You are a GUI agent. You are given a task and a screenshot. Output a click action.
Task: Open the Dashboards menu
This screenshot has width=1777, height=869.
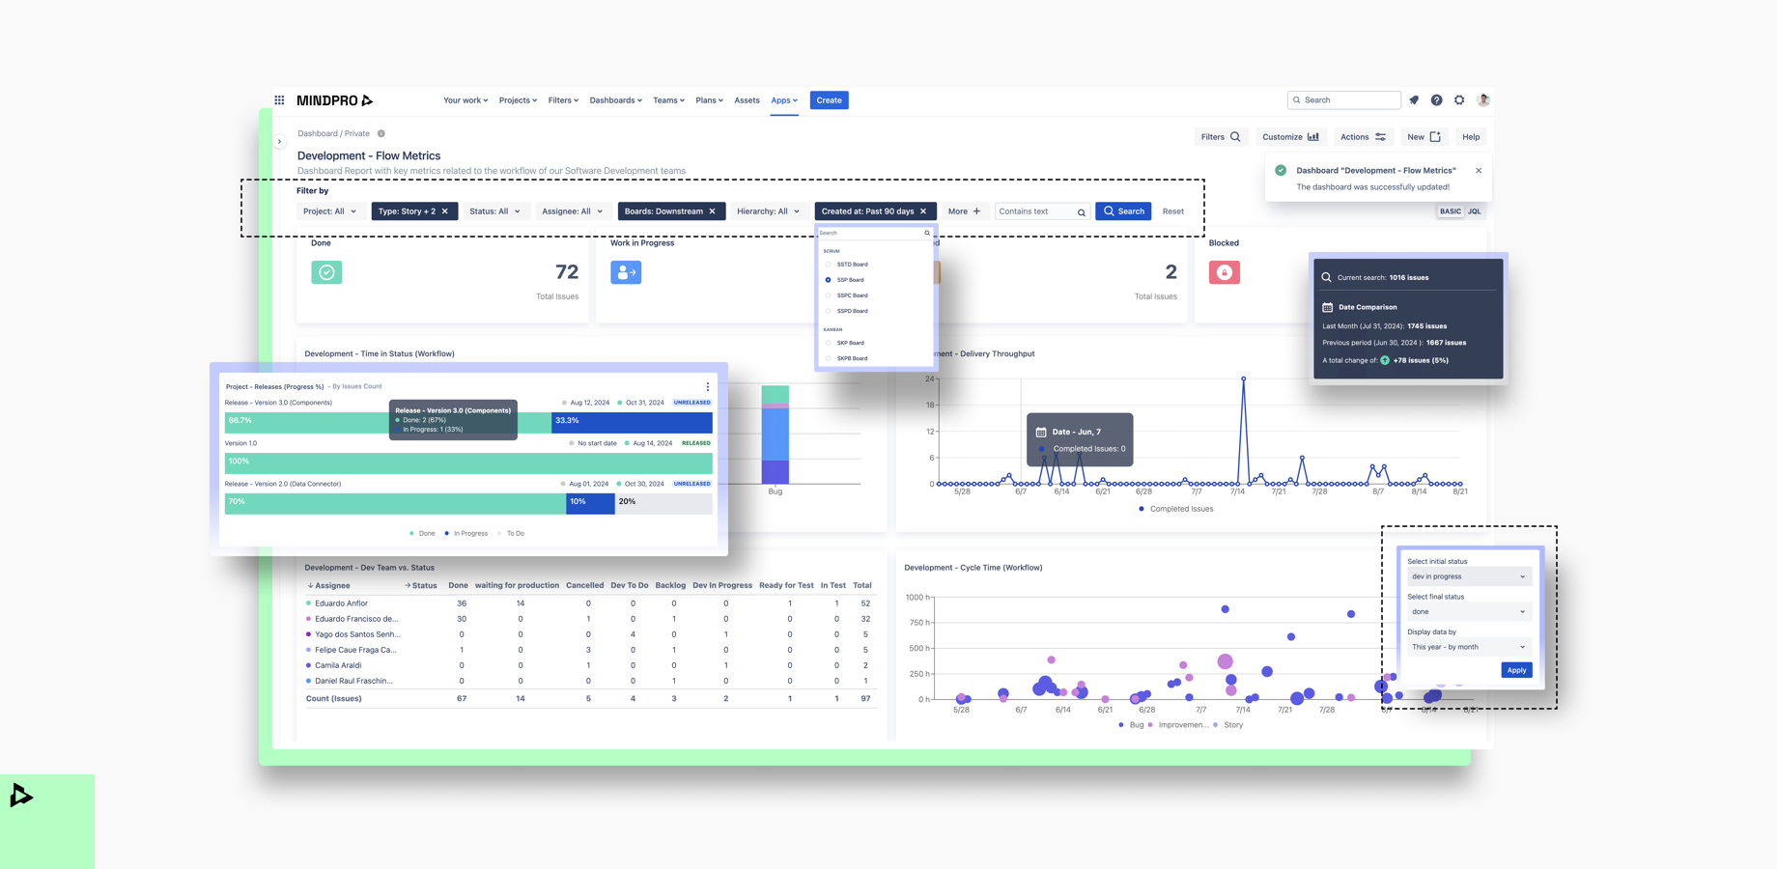click(x=614, y=99)
